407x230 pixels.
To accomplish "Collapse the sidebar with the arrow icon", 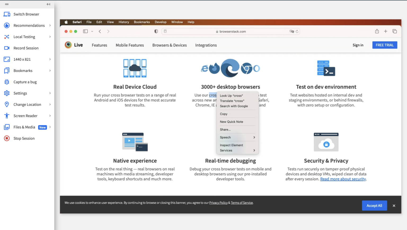I will point(48,4).
